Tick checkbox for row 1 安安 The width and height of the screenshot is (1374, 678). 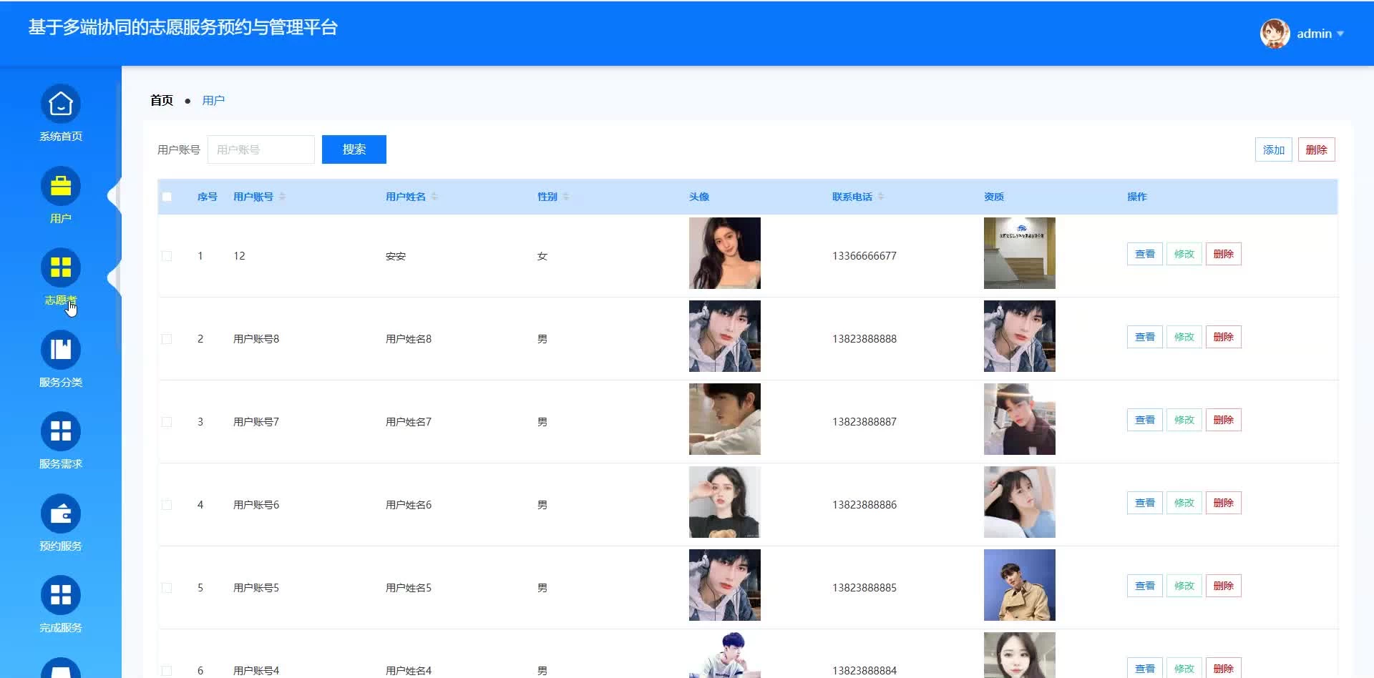point(167,256)
